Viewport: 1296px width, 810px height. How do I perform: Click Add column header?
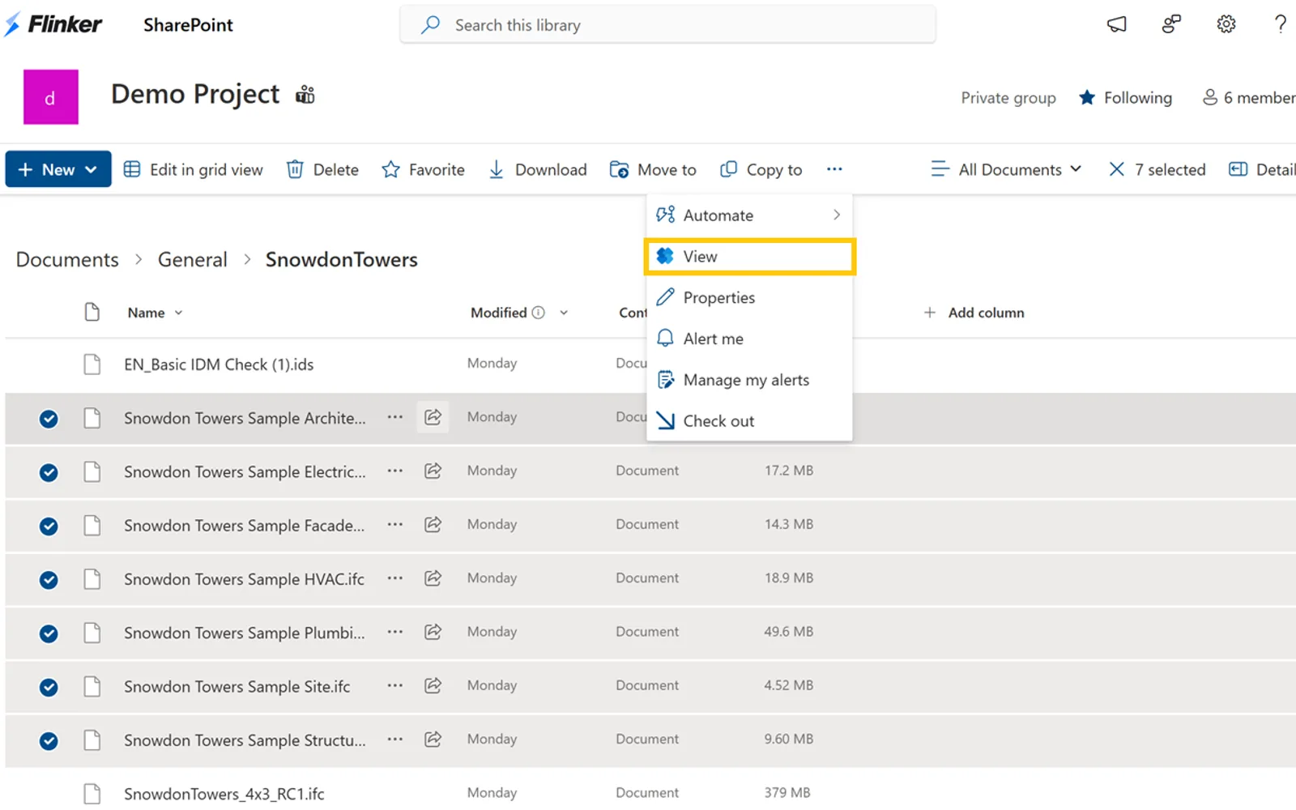tap(974, 313)
